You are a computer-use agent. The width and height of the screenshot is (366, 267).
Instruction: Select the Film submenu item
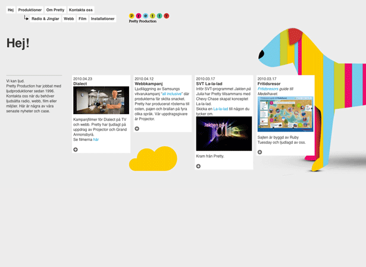pos(83,19)
